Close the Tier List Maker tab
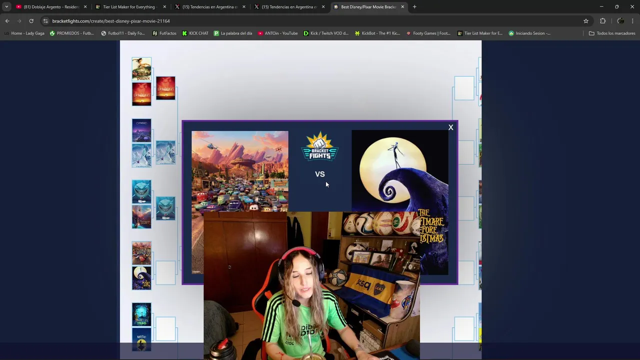 tap(164, 7)
